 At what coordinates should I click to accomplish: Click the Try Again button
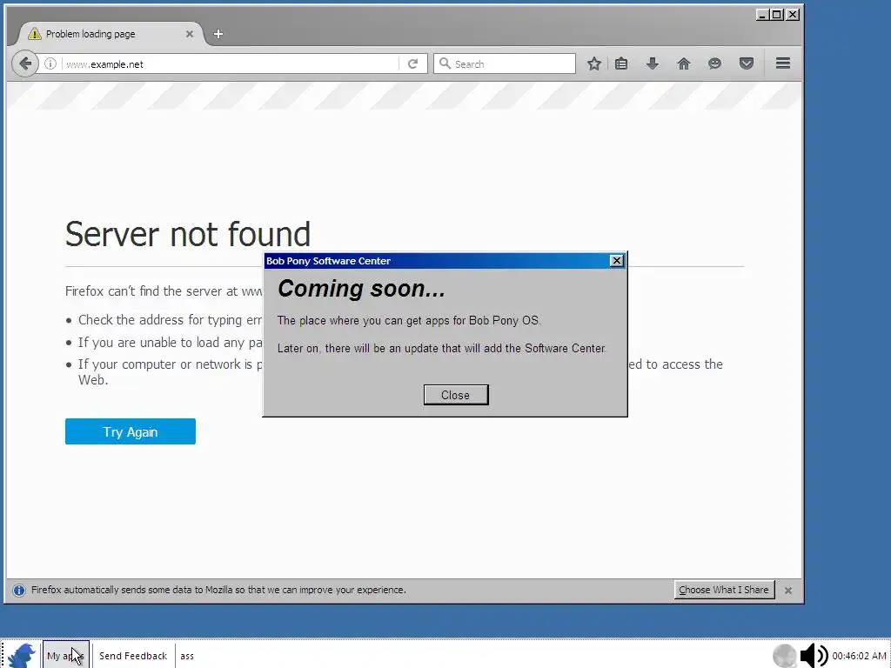pyautogui.click(x=131, y=431)
